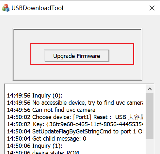This screenshot has width=160, height=154.
Task: Close the USBDownloadTool window
Action: (x=152, y=8)
